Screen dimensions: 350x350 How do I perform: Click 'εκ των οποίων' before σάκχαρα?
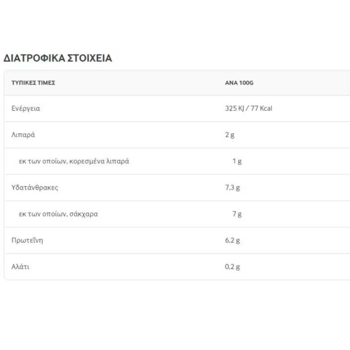[x=42, y=214]
